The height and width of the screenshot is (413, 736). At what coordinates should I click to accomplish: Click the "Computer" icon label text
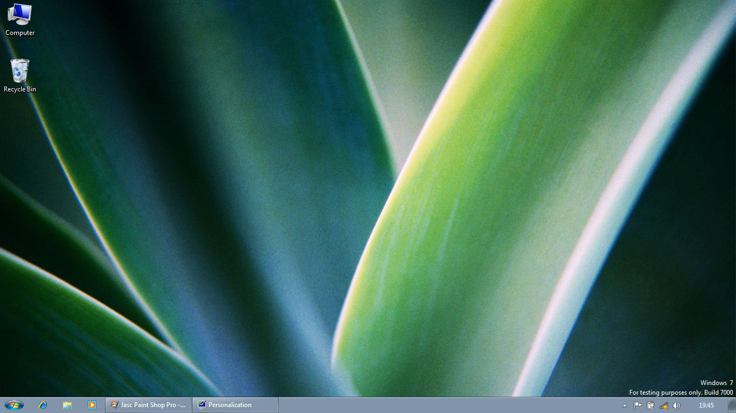[x=20, y=33]
